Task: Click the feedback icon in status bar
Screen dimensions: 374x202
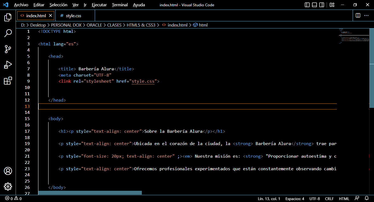Action: [x=357, y=198]
